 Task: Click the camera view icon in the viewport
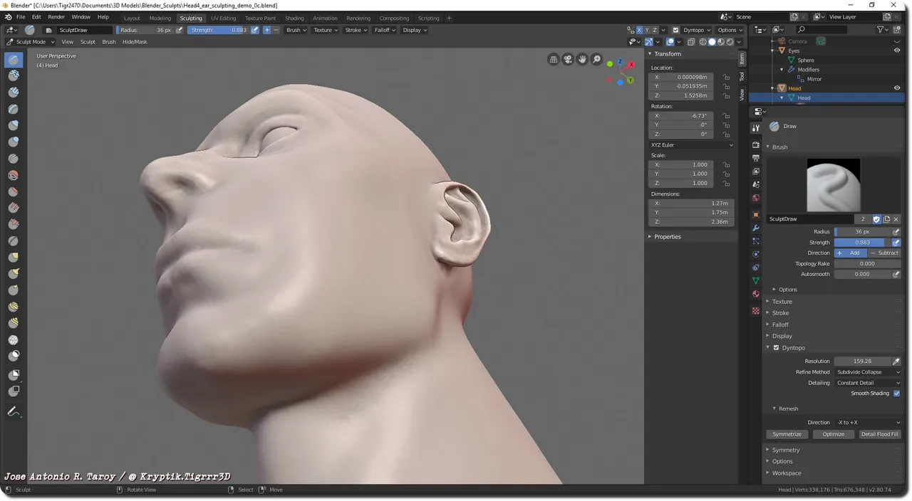pyautogui.click(x=567, y=59)
